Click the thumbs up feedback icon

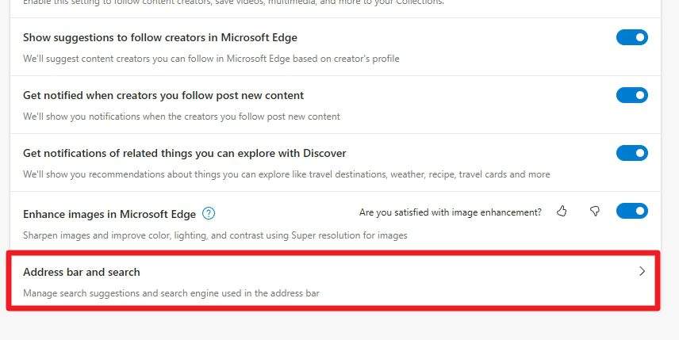(562, 211)
